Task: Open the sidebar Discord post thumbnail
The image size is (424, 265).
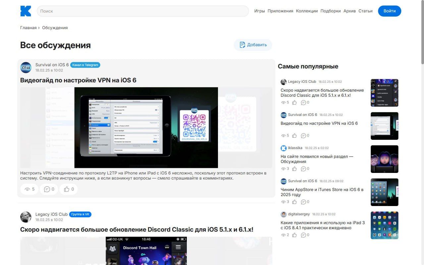Action: 385,93
